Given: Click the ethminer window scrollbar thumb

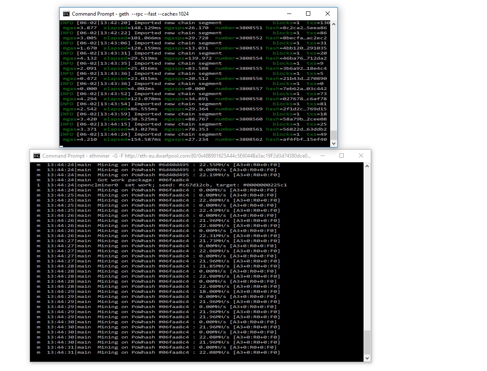Looking at the screenshot, I should 367,342.
